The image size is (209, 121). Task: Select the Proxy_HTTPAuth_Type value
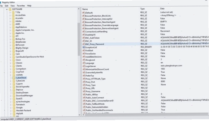click(x=95, y=79)
